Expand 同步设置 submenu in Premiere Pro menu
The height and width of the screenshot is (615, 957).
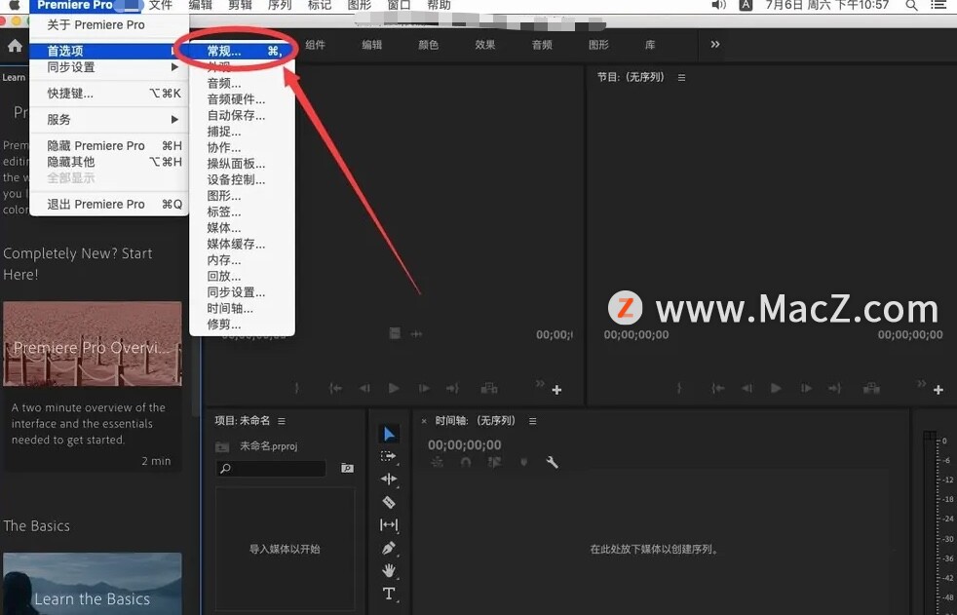pyautogui.click(x=109, y=67)
